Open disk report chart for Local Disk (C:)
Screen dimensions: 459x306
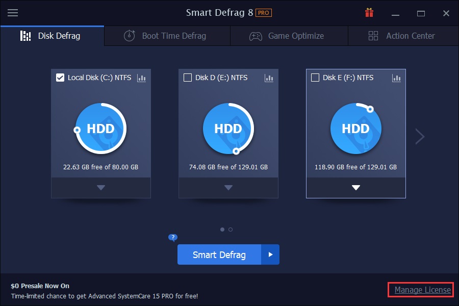pyautogui.click(x=141, y=78)
